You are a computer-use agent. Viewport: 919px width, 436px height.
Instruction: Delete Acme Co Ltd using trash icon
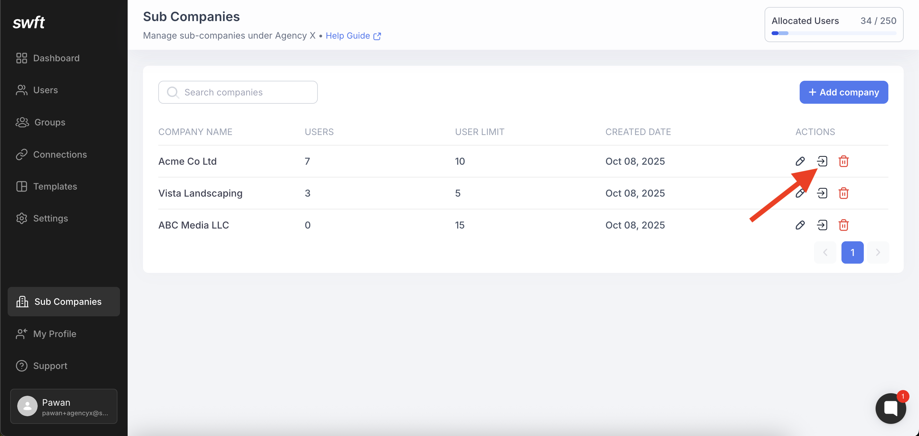point(843,161)
